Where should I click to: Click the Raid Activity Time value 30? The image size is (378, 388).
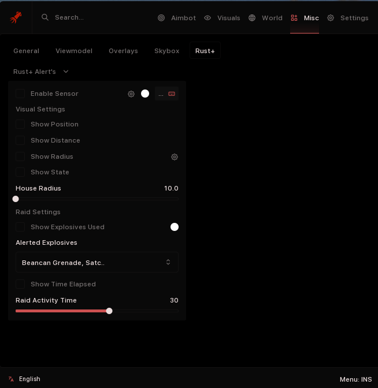point(174,300)
